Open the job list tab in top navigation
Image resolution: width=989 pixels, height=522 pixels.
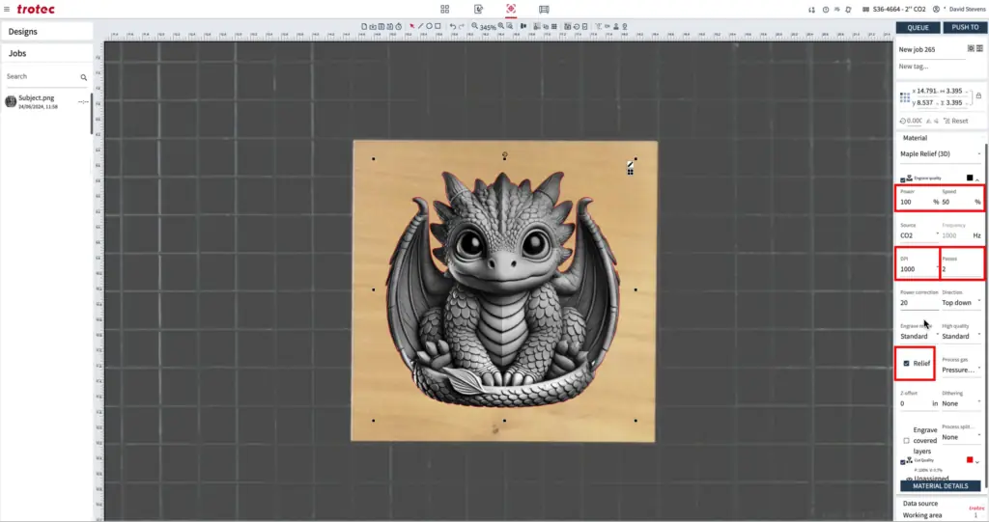[544, 9]
